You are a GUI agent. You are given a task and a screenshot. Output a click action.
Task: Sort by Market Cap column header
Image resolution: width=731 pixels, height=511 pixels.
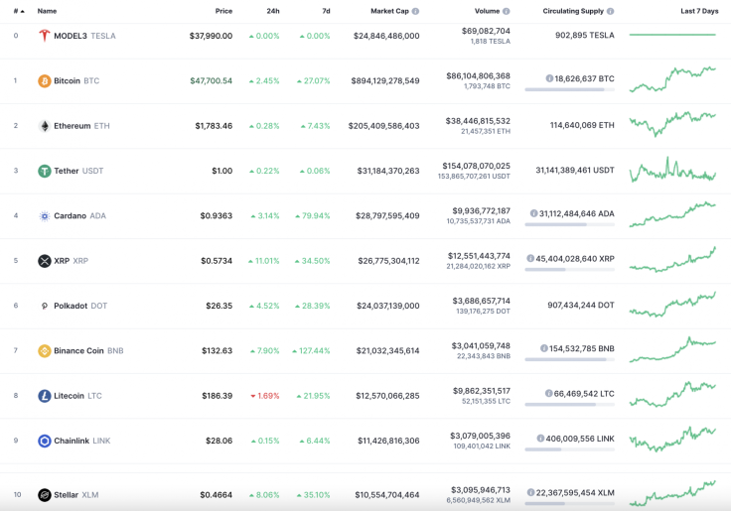[389, 11]
